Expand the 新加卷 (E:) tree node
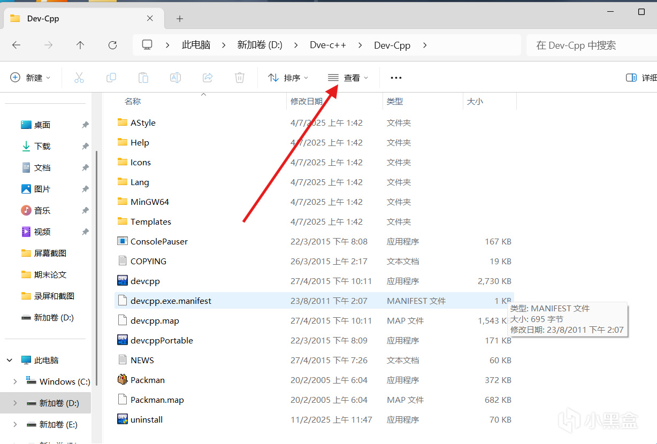 click(15, 424)
